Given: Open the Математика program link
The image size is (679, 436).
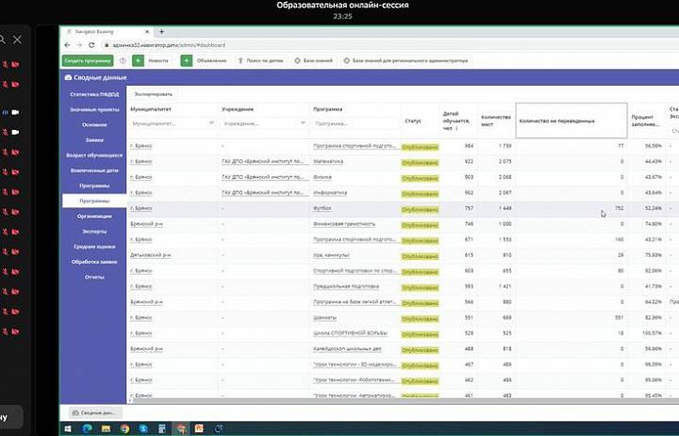Looking at the screenshot, I should coord(328,161).
